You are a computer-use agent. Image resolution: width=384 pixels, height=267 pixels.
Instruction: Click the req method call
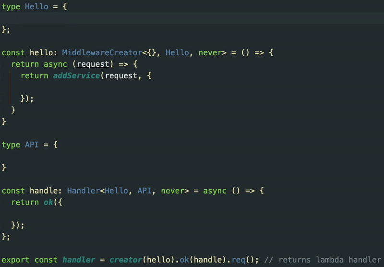click(238, 260)
